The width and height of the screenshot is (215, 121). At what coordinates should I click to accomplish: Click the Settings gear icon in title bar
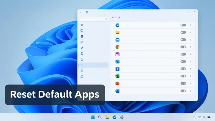pyautogui.click(x=87, y=12)
